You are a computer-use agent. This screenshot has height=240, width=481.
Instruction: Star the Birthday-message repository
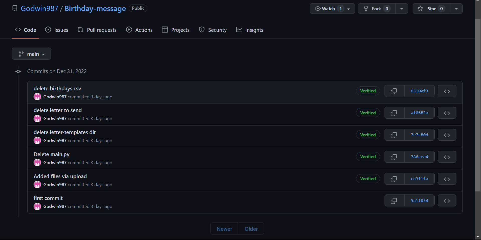coord(431,9)
